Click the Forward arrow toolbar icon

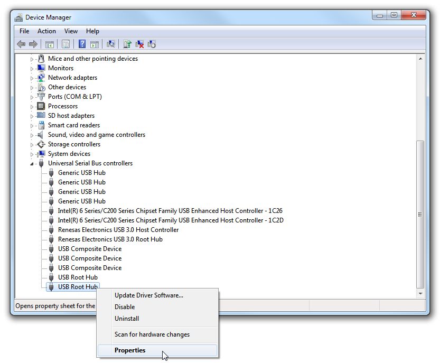pos(33,44)
